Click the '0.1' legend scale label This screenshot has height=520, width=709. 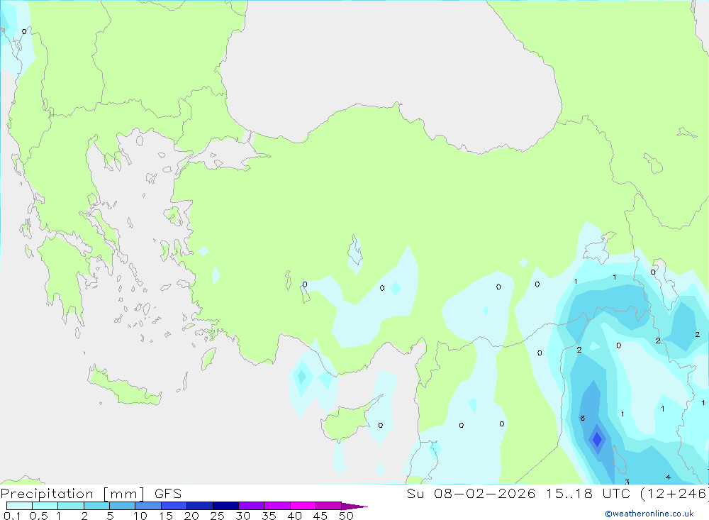(12, 516)
